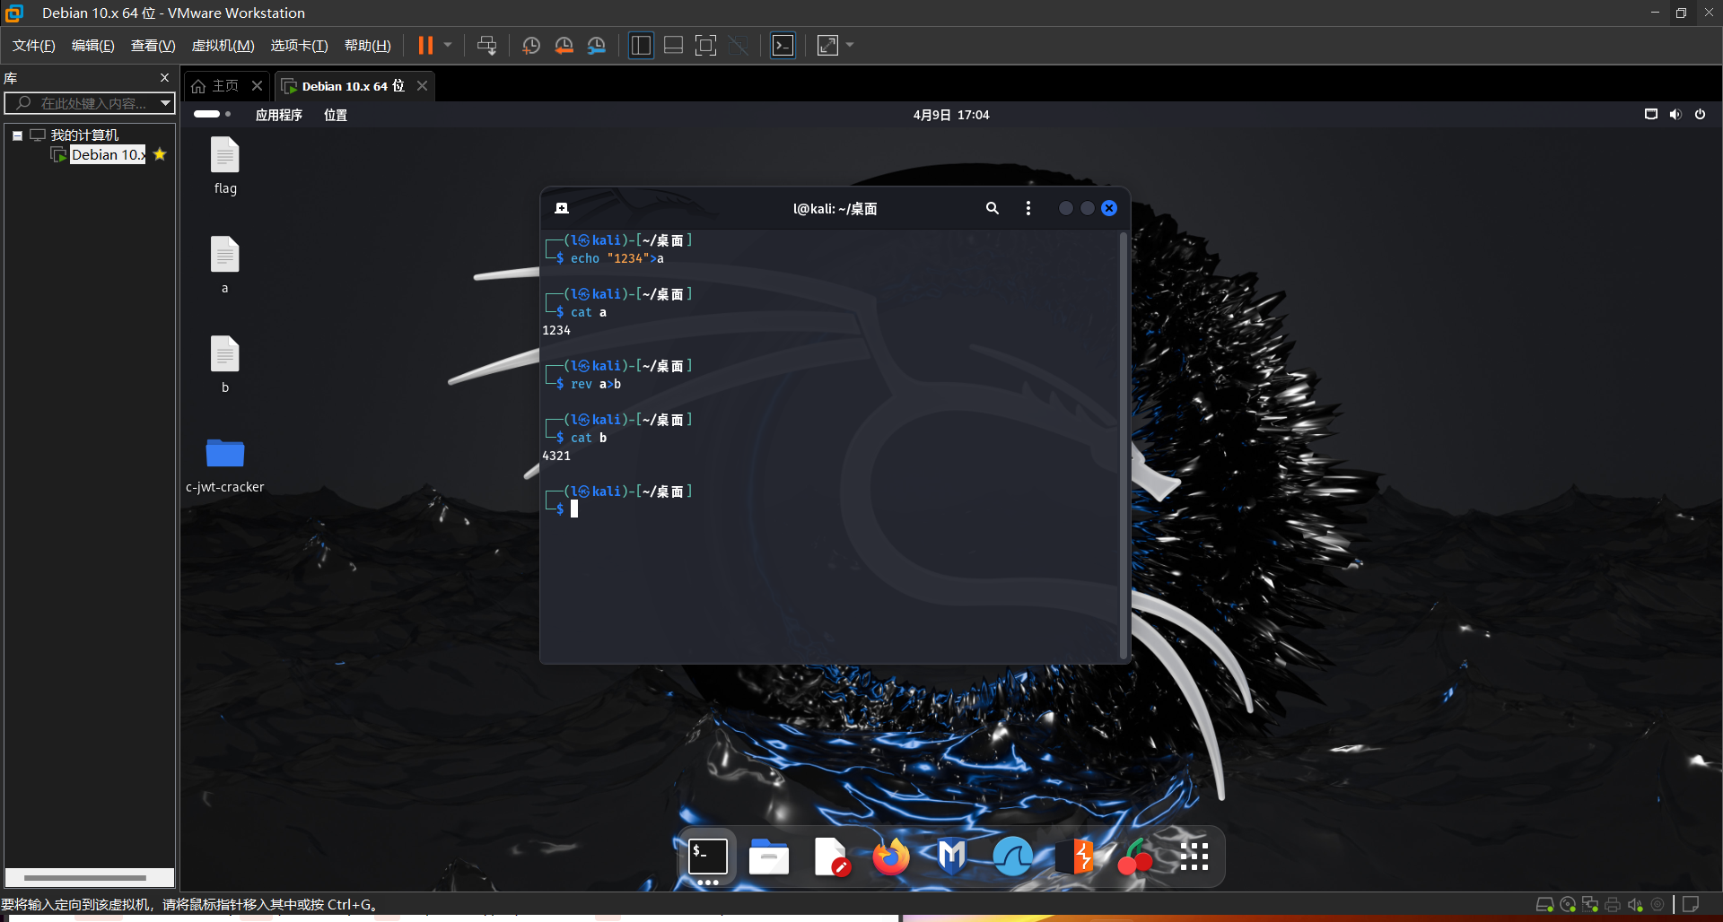The image size is (1723, 922).
Task: Open the Snapshot Manager
Action: pos(597,45)
